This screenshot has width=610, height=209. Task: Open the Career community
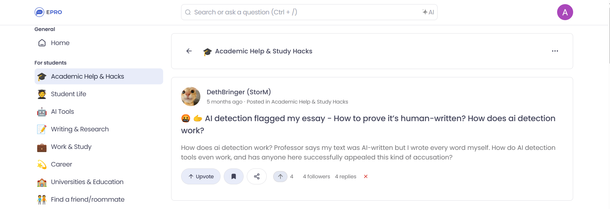coord(61,164)
